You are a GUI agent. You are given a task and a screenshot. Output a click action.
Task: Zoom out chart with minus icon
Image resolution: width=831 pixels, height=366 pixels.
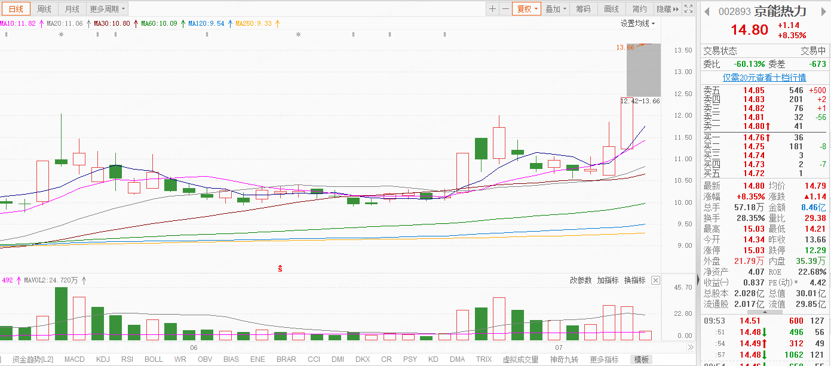505,9
